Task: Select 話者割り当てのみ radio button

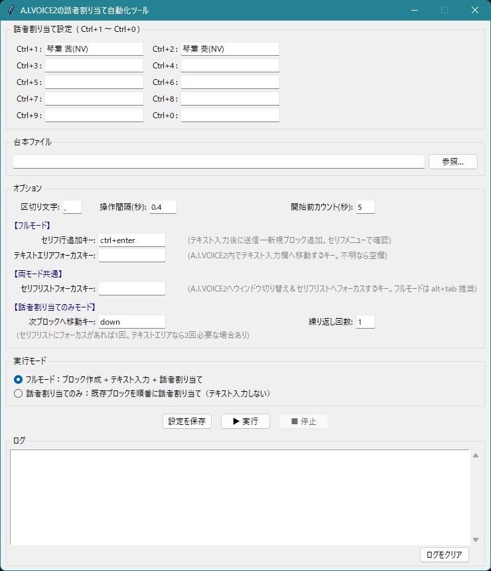Action: point(18,393)
